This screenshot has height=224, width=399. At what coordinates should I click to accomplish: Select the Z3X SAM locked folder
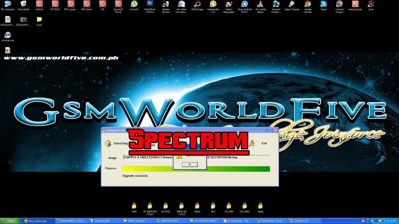229,208
